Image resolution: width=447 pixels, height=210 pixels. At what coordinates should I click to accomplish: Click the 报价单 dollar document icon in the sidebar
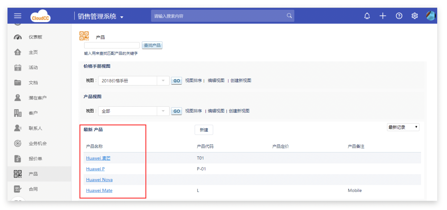coord(18,159)
